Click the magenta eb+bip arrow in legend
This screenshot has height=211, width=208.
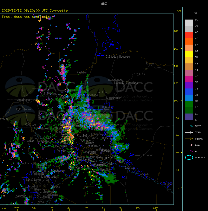(189, 151)
